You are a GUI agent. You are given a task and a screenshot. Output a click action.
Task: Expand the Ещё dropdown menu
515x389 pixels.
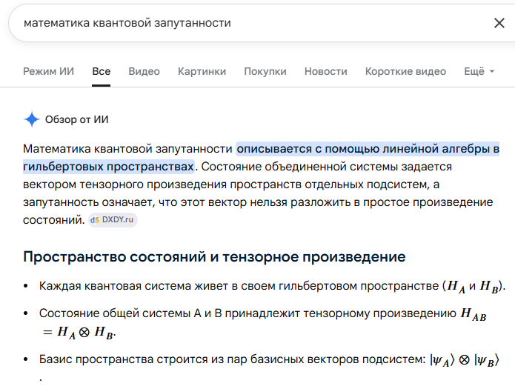(x=479, y=71)
